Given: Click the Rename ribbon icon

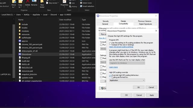Looking at the screenshot, I should pyautogui.click(x=34, y=3).
